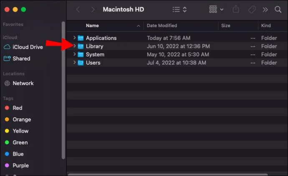Viewport: 288px width, 176px height.
Task: Click the Network globe icon
Action: [7, 83]
